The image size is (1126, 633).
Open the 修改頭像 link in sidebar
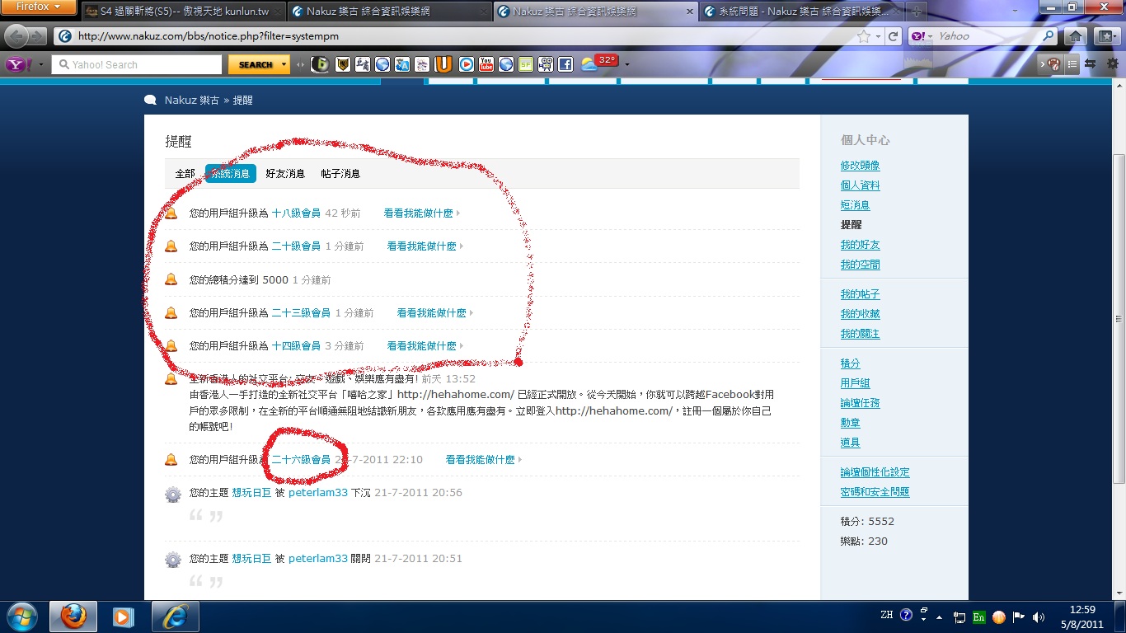pos(860,166)
